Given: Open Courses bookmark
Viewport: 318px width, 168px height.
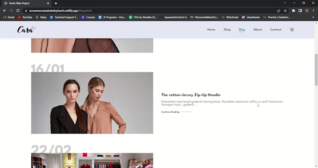Looking at the screenshot, I should [x=88, y=17].
